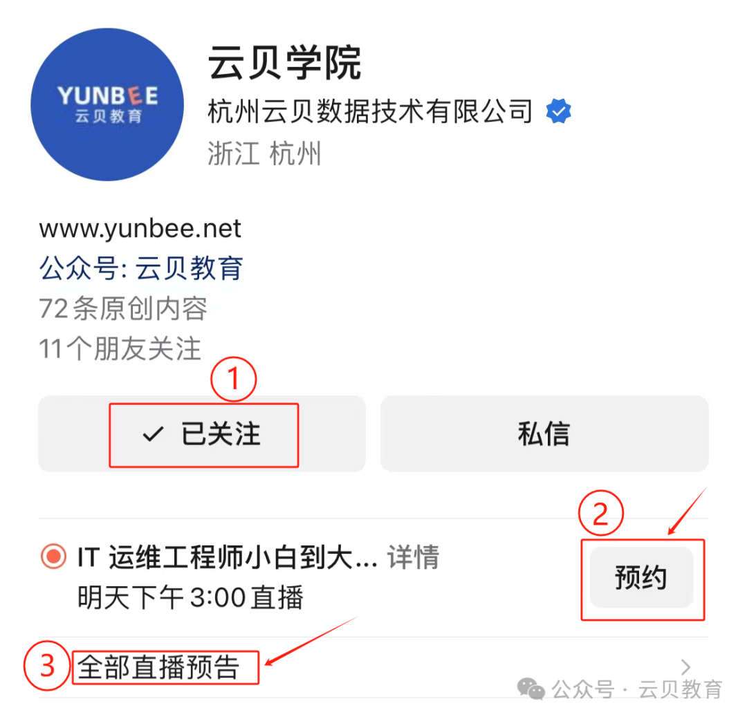The image size is (747, 719).
Task: Open the 详情 details link
Action: pyautogui.click(x=413, y=557)
